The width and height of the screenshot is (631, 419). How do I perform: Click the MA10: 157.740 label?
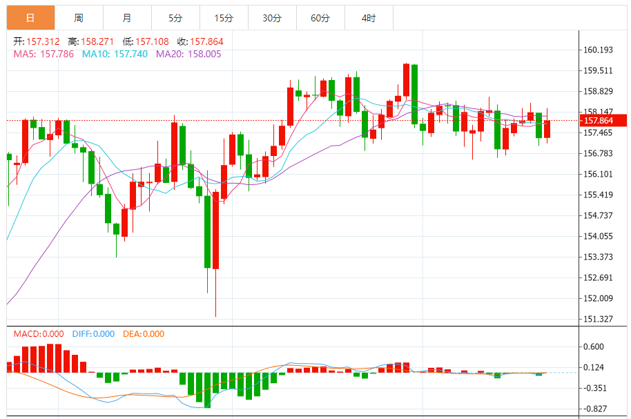click(115, 54)
